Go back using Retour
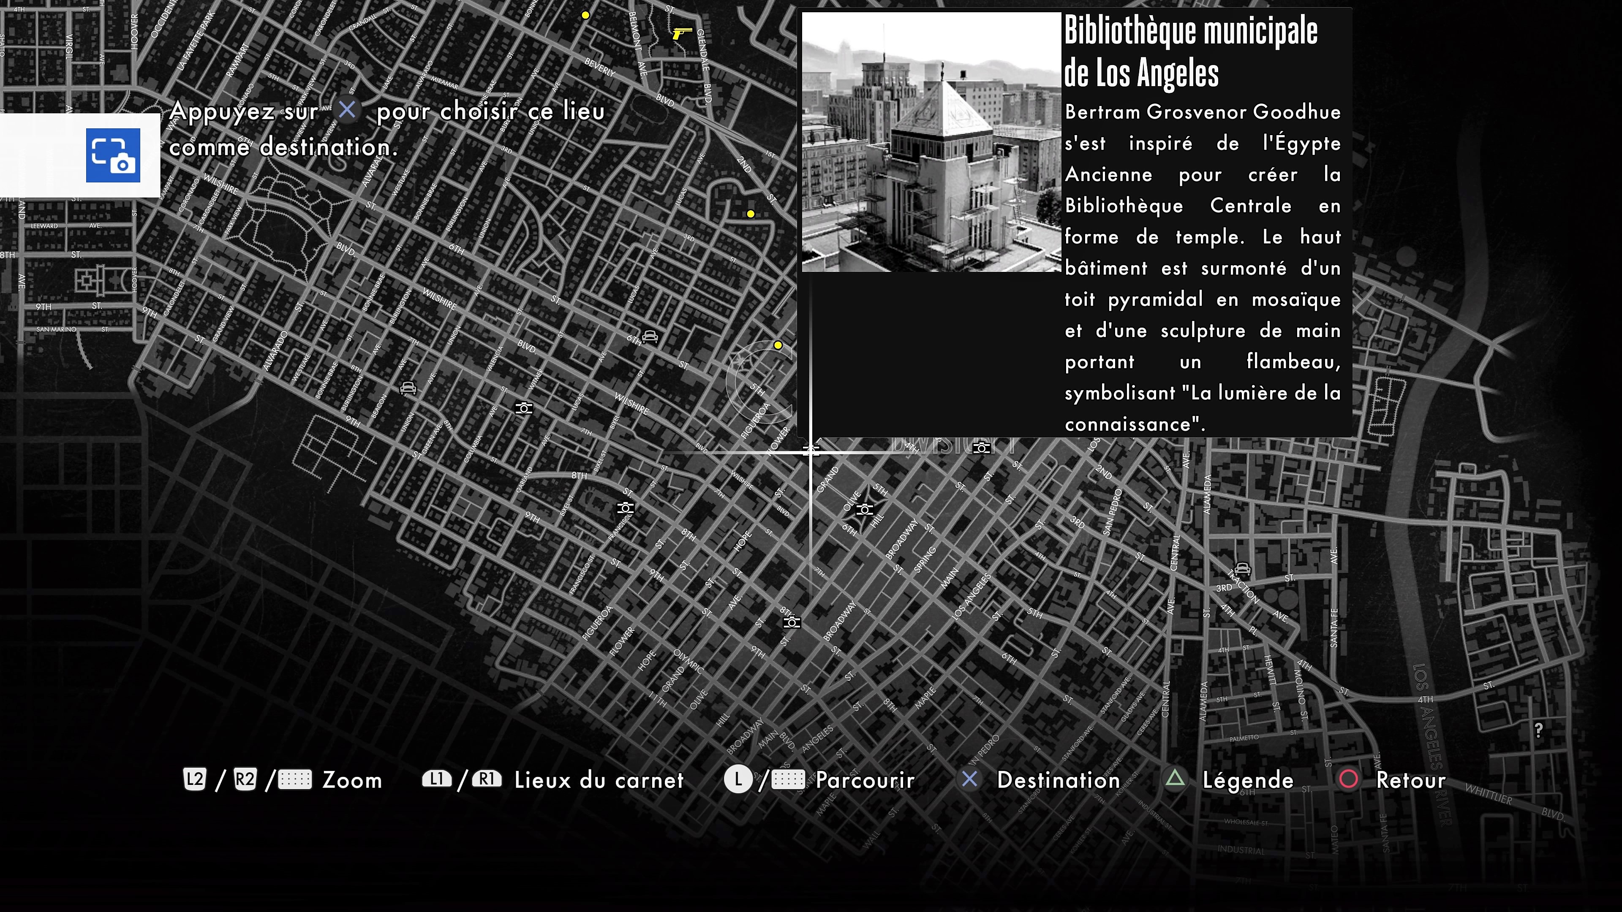 coord(1411,780)
